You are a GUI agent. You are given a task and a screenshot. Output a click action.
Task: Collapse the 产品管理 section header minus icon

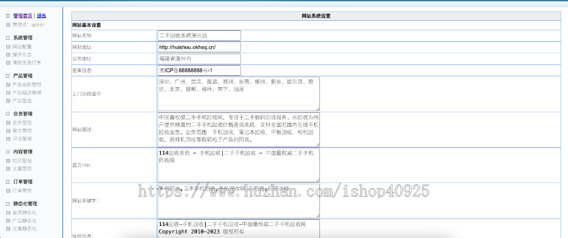(8, 76)
